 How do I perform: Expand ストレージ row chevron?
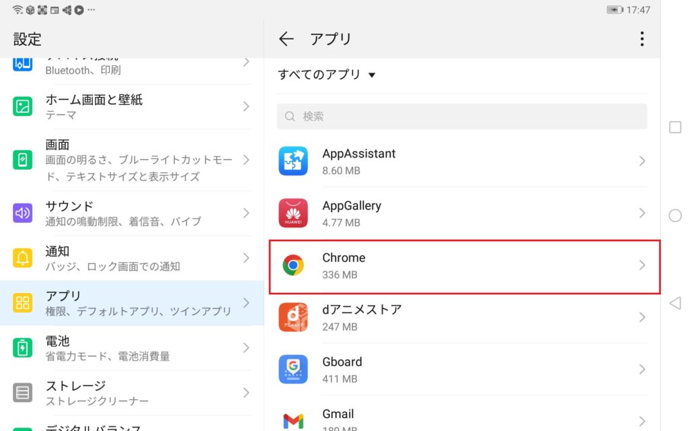coord(246,393)
